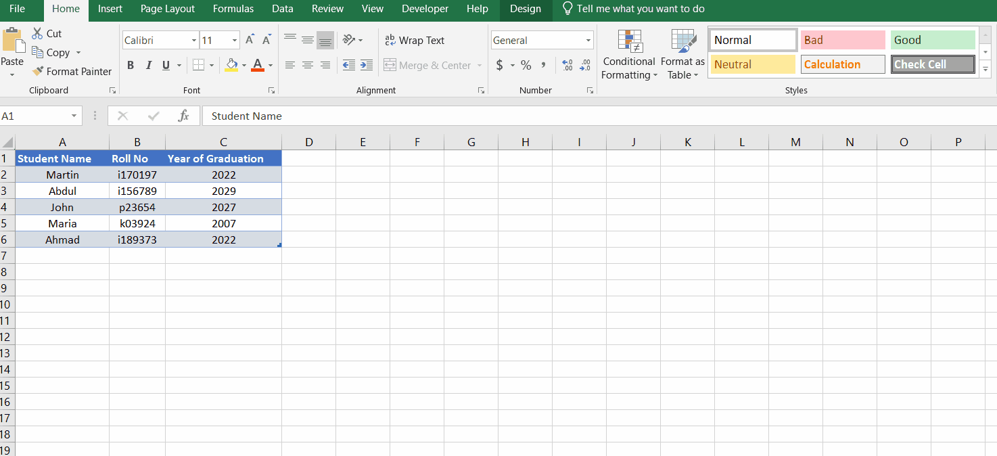Open the File tab
The width and height of the screenshot is (997, 456).
click(18, 9)
